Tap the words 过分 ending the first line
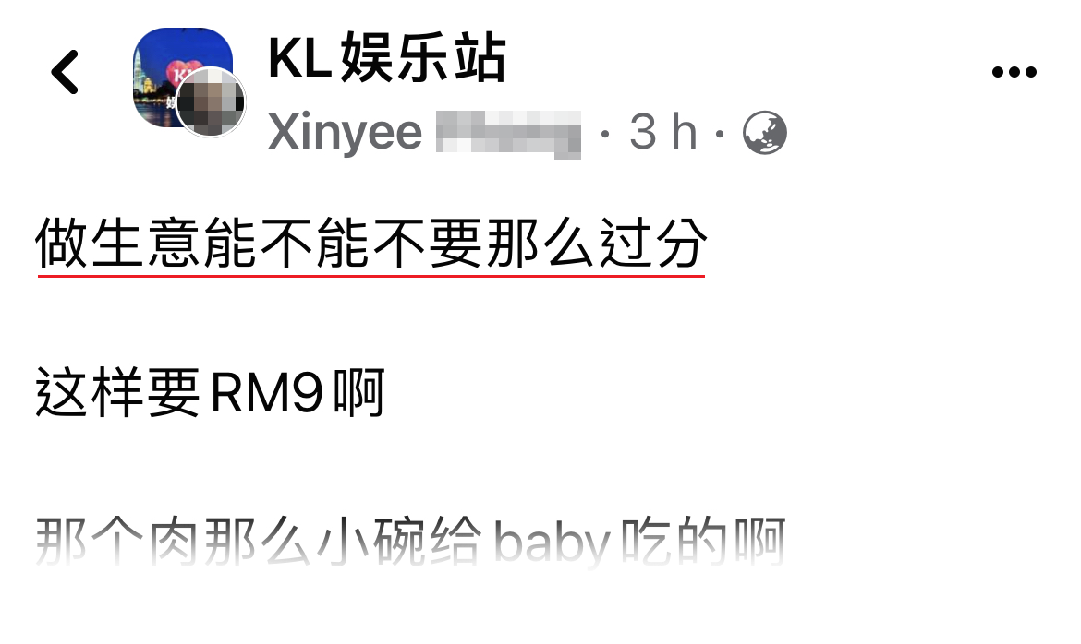The height and width of the screenshot is (644, 1081). [x=653, y=244]
